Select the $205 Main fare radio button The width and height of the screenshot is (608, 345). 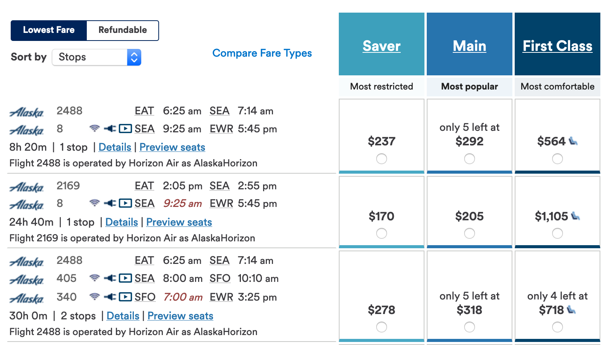click(470, 233)
